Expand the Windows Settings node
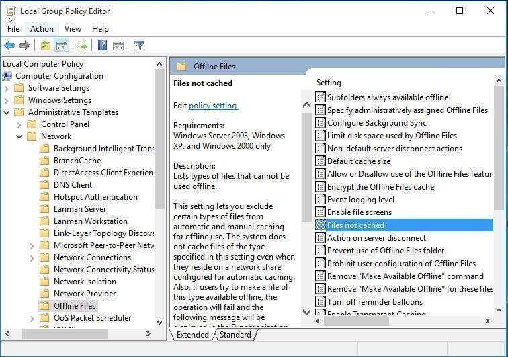This screenshot has height=357, width=508. (7, 101)
